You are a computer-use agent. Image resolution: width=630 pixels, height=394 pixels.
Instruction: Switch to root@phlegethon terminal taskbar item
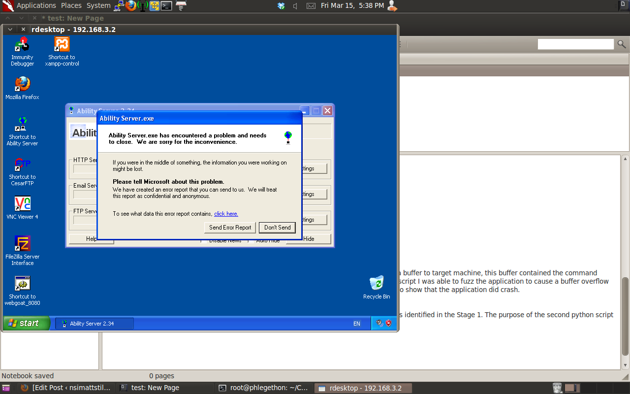265,388
